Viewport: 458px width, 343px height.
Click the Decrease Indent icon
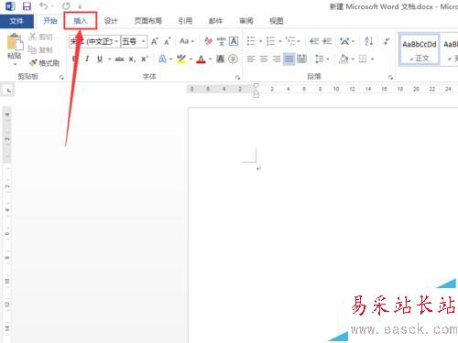tap(314, 41)
